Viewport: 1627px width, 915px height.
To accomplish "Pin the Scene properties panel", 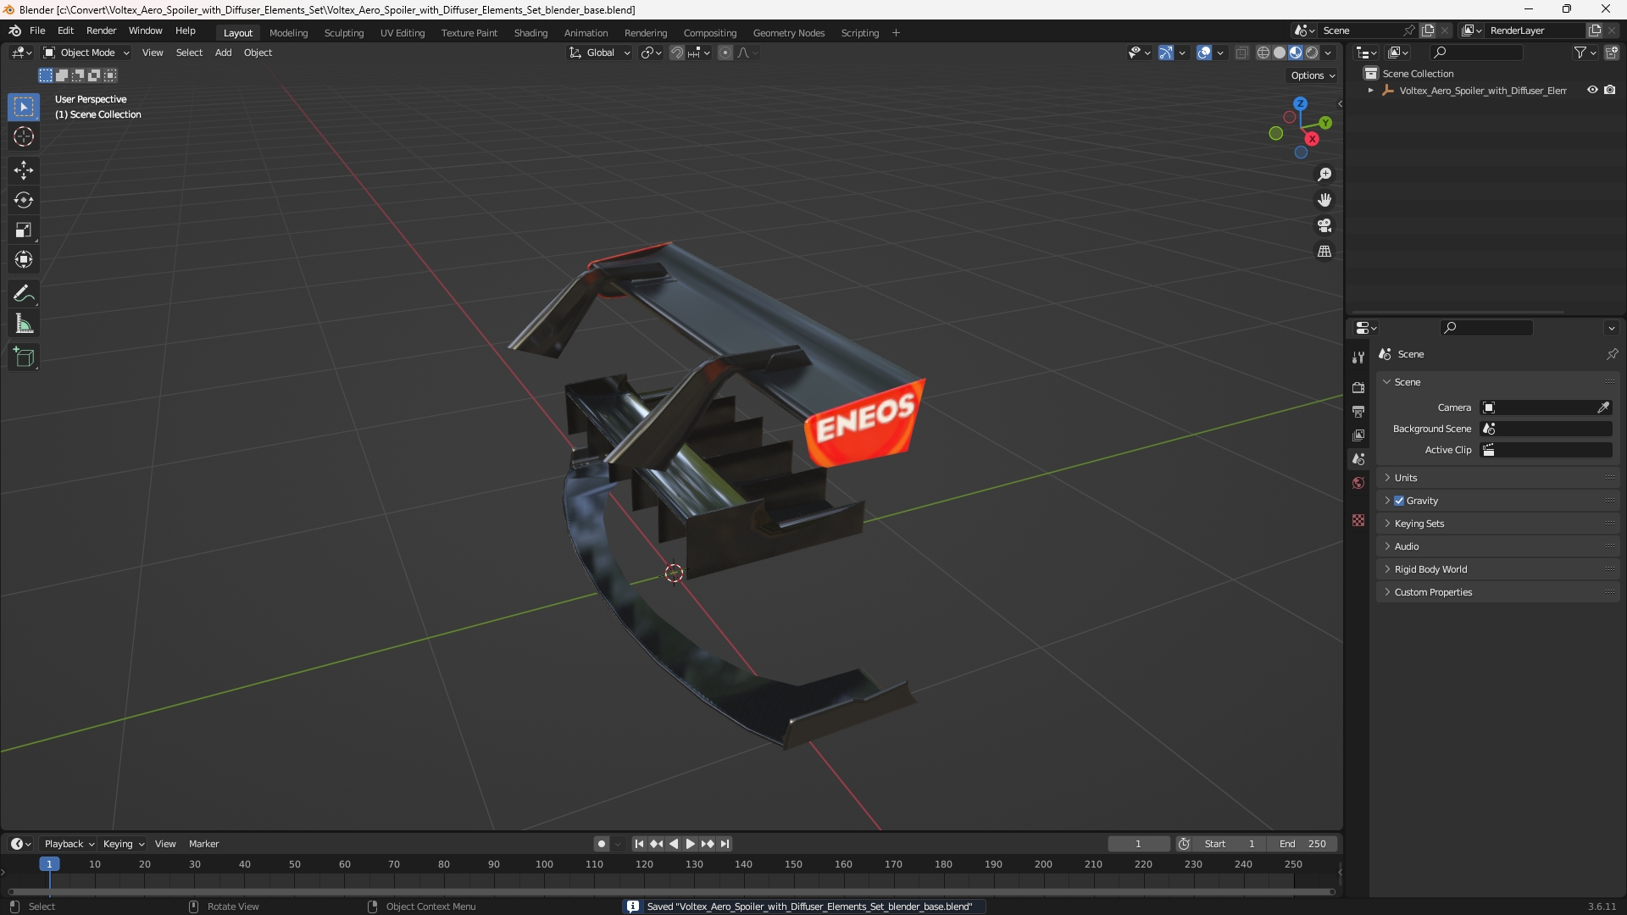I will (1612, 354).
